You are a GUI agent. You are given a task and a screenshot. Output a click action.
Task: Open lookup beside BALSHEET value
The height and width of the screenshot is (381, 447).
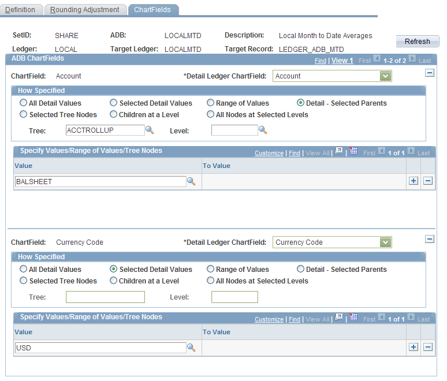pyautogui.click(x=191, y=181)
